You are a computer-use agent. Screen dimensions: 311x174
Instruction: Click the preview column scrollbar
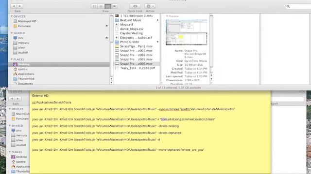211,41
